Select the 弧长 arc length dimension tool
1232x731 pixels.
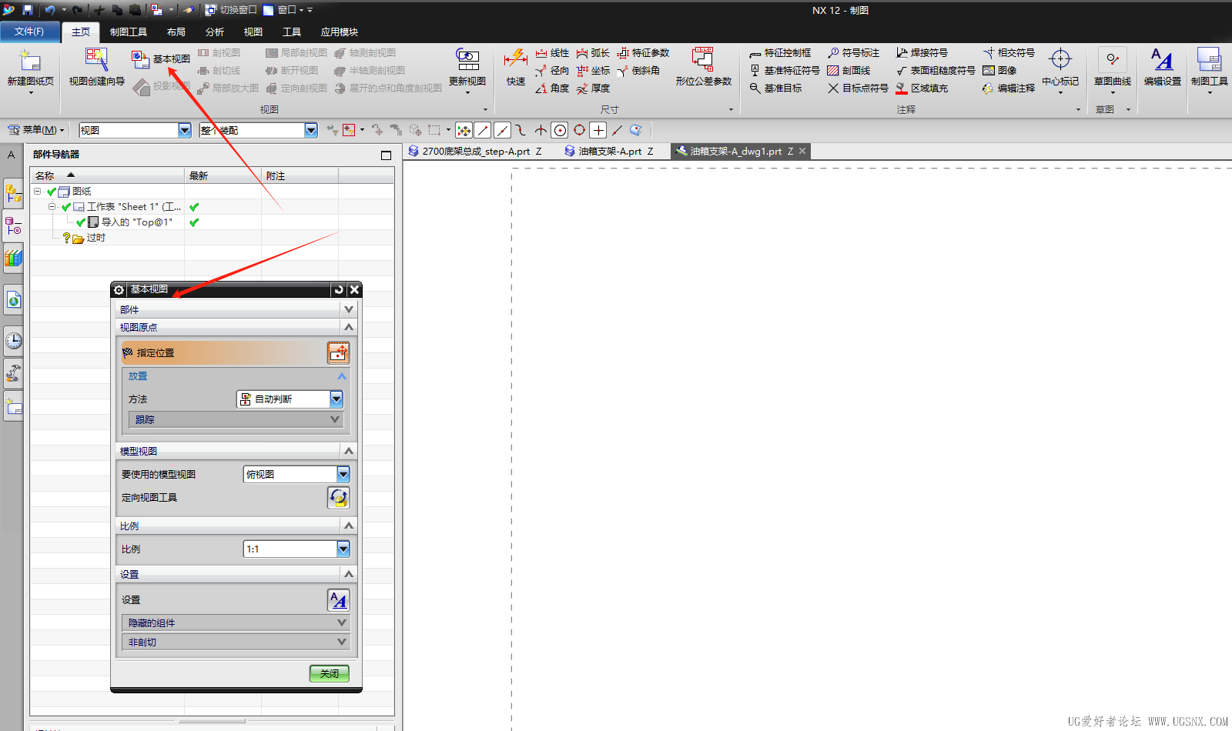[x=593, y=53]
